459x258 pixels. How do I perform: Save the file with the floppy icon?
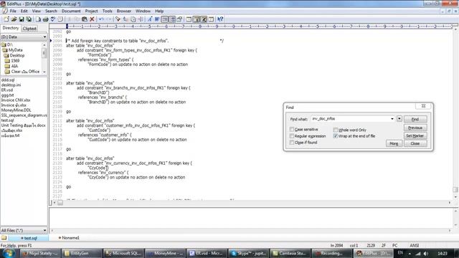pos(22,19)
